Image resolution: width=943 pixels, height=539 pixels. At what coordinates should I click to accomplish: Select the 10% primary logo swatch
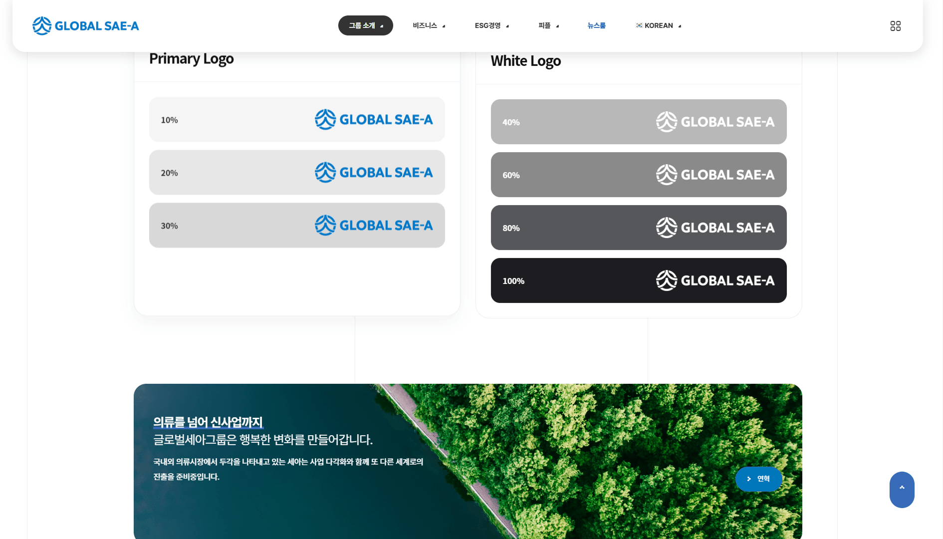(x=297, y=120)
